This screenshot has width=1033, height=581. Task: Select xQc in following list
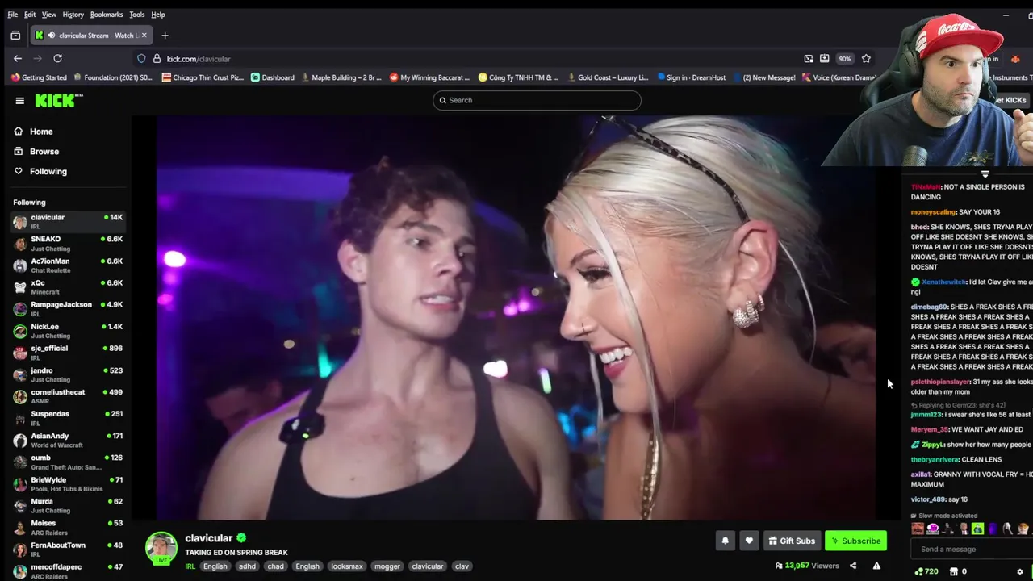[x=68, y=286]
